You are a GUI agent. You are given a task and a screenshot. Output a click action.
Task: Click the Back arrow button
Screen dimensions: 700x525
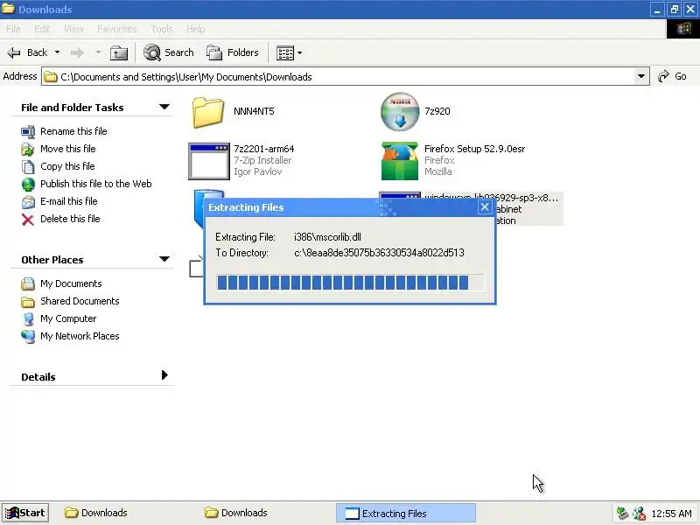[x=27, y=52]
